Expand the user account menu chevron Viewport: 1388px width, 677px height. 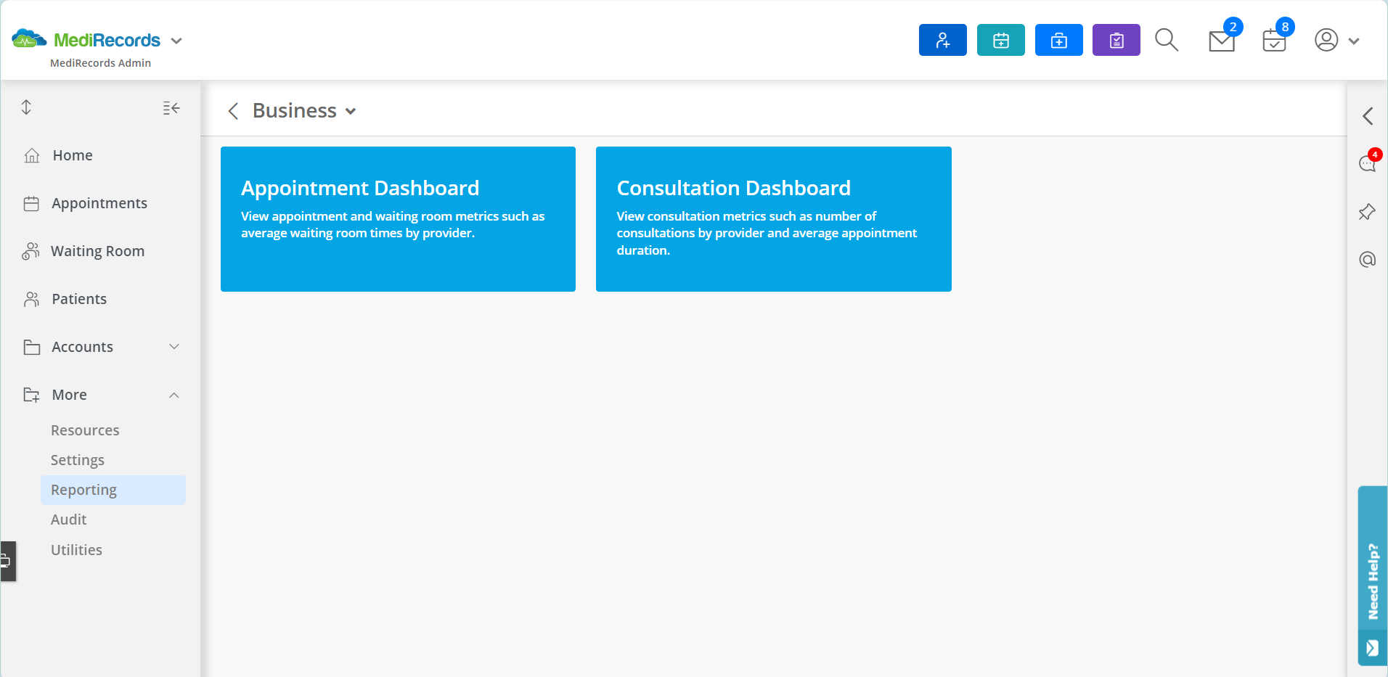coord(1354,41)
